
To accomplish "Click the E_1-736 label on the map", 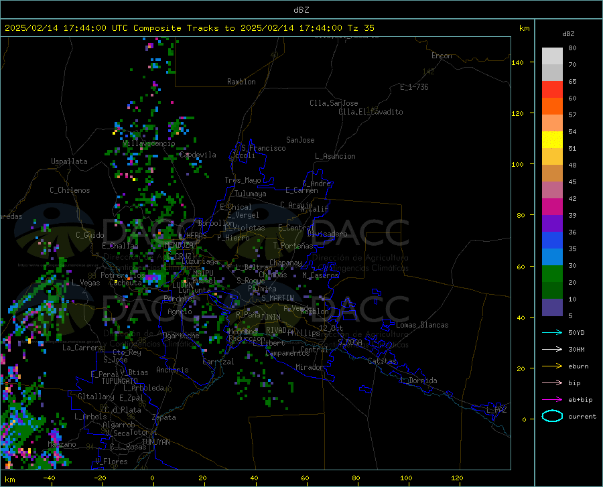I will pyautogui.click(x=414, y=87).
